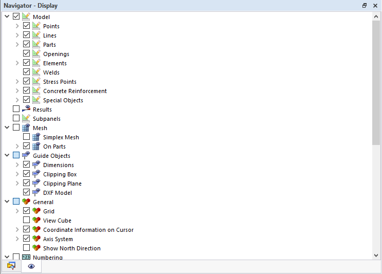Uncheck the Model checkbox
The image size is (382, 274).
point(16,16)
